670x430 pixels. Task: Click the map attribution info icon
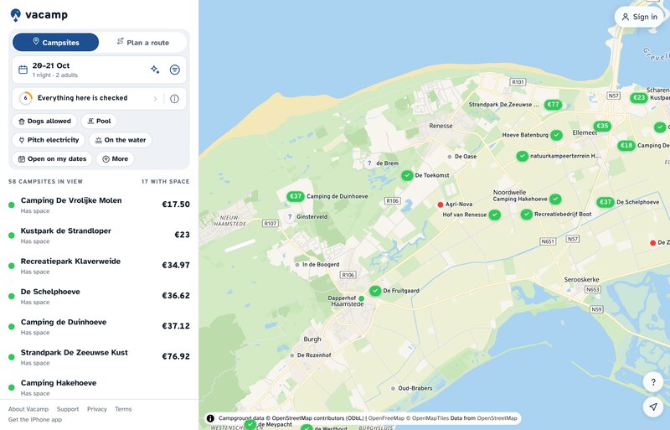tap(210, 418)
